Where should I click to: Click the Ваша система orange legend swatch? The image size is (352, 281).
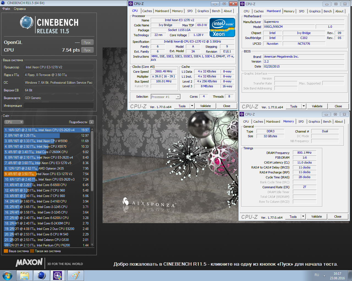click(x=6, y=251)
